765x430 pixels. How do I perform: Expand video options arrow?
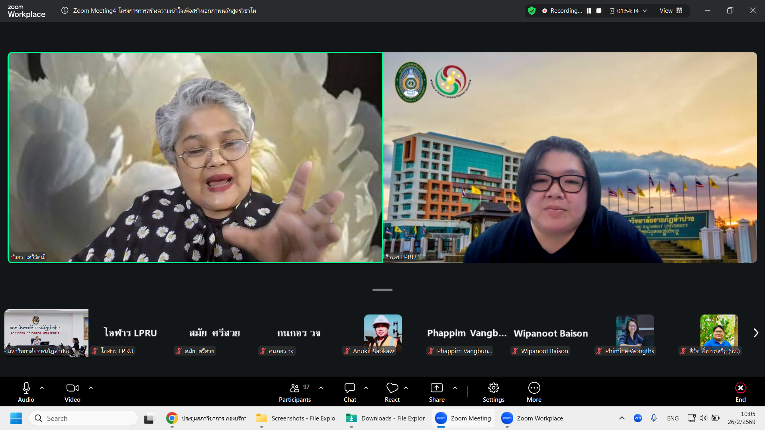click(91, 387)
